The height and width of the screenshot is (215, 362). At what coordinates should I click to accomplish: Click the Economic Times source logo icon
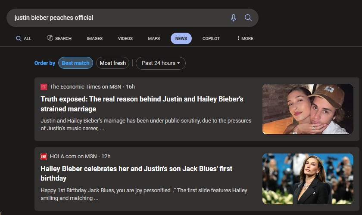pyautogui.click(x=44, y=87)
